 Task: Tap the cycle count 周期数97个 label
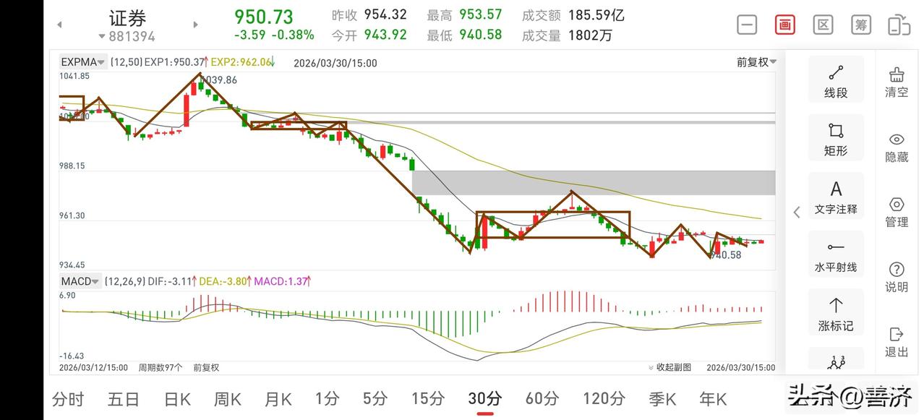coord(161,367)
